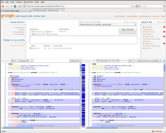Remove the Lines 153 defect via red icon
The width and height of the screenshot is (166, 133).
point(164,32)
